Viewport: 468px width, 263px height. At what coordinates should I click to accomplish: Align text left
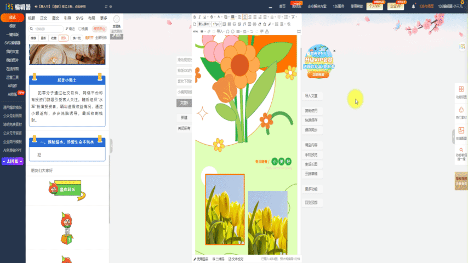tap(239, 17)
